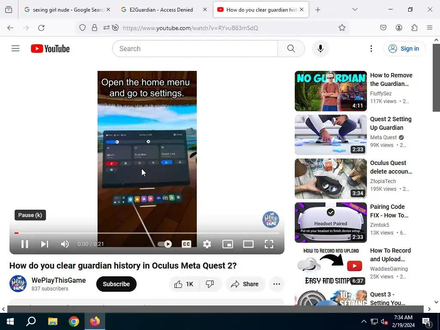Open the YouTube three-dot settings menu
The width and height of the screenshot is (440, 330).
[x=371, y=49]
